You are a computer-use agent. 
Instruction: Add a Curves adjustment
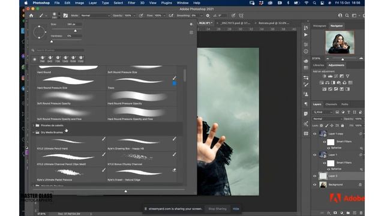click(336, 76)
